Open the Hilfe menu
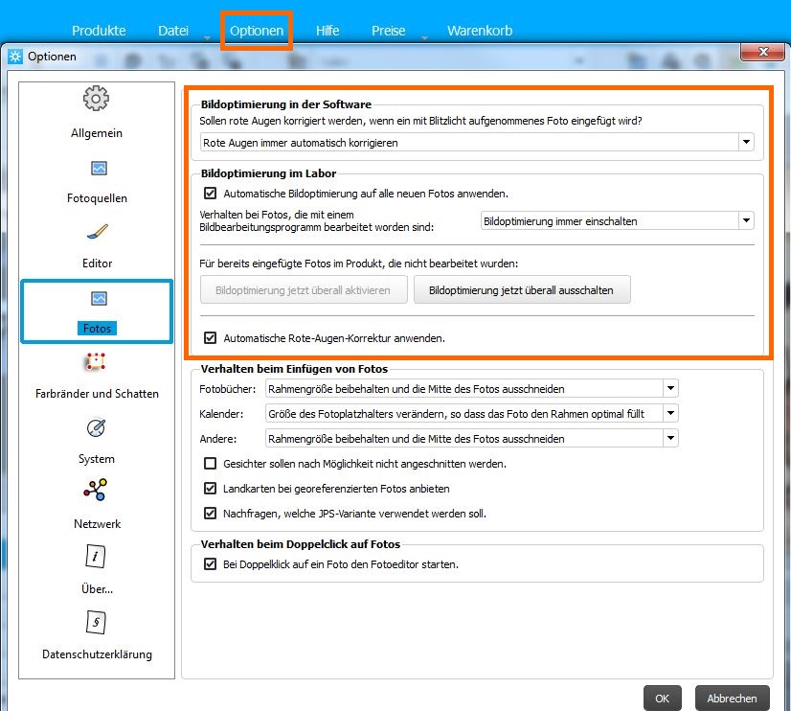 click(328, 31)
